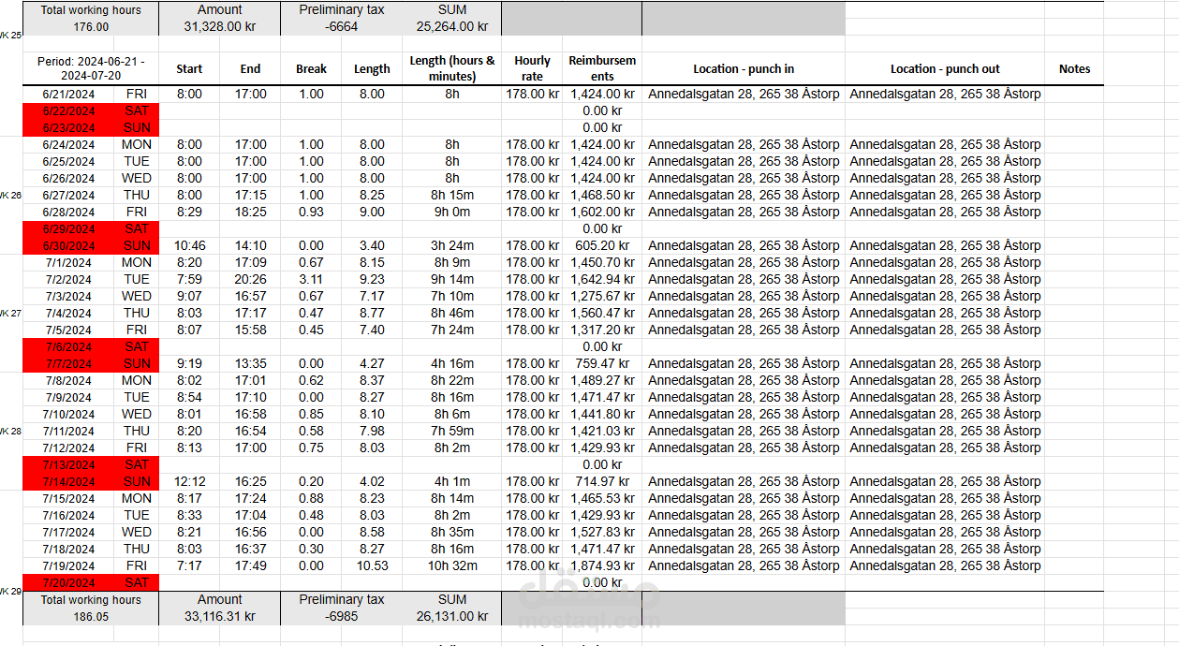Click the reimbursement 1,527.83 kr
This screenshot has height=646, width=1179.
coord(602,532)
